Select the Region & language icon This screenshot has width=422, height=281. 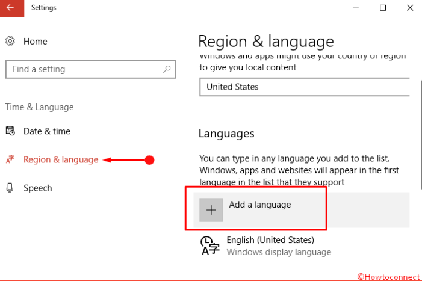pyautogui.click(x=10, y=159)
